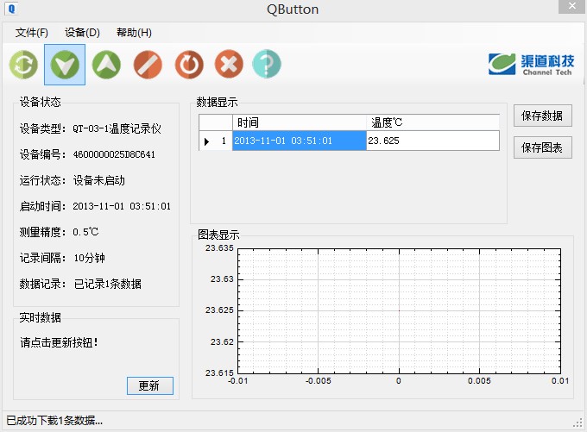Viewport: 587px width, 432px height.
Task: Open help via the question mark icon
Action: pyautogui.click(x=267, y=64)
